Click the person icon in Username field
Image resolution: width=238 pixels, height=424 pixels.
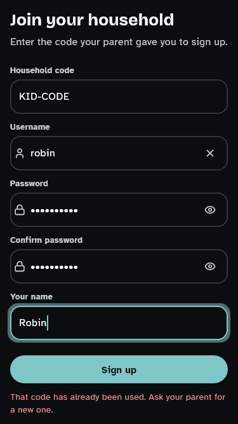20,153
